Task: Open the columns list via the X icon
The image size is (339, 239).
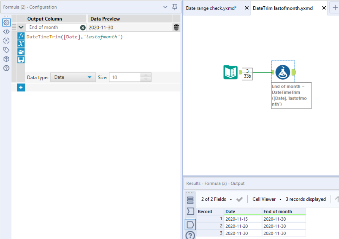Action: pyautogui.click(x=21, y=44)
